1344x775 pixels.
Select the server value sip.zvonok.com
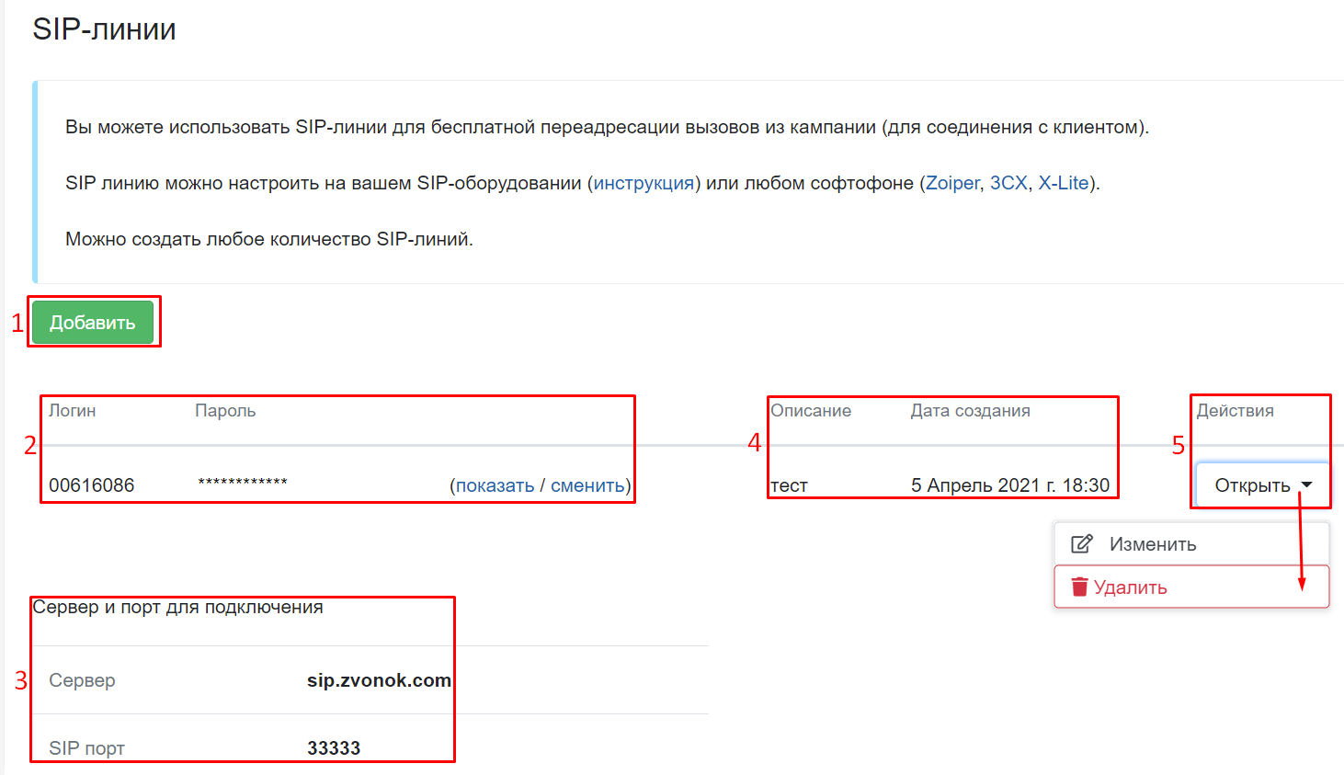pos(379,680)
